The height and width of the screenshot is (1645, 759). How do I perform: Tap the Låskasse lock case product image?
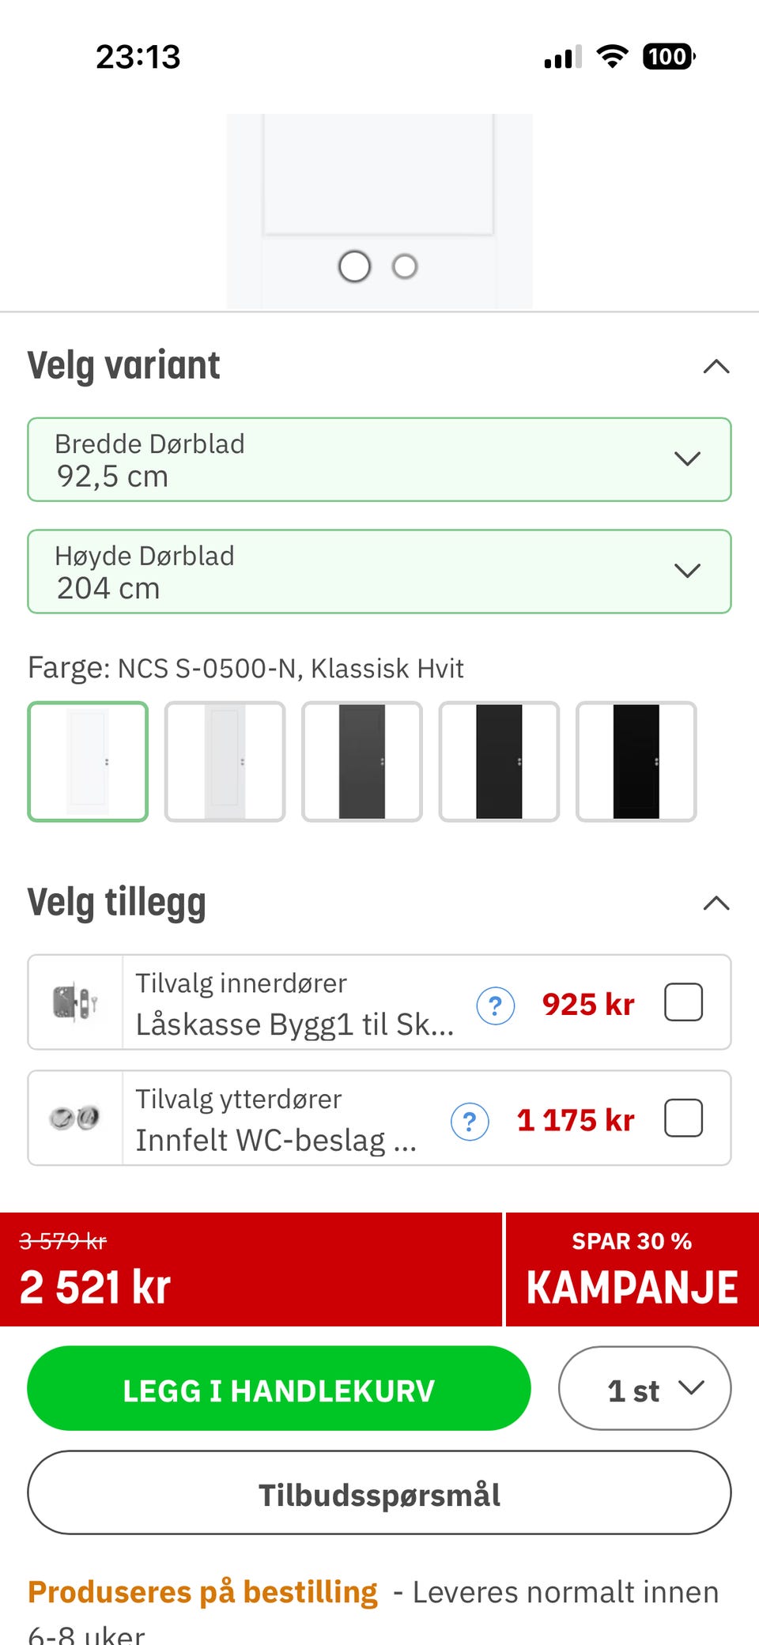pyautogui.click(x=75, y=1002)
